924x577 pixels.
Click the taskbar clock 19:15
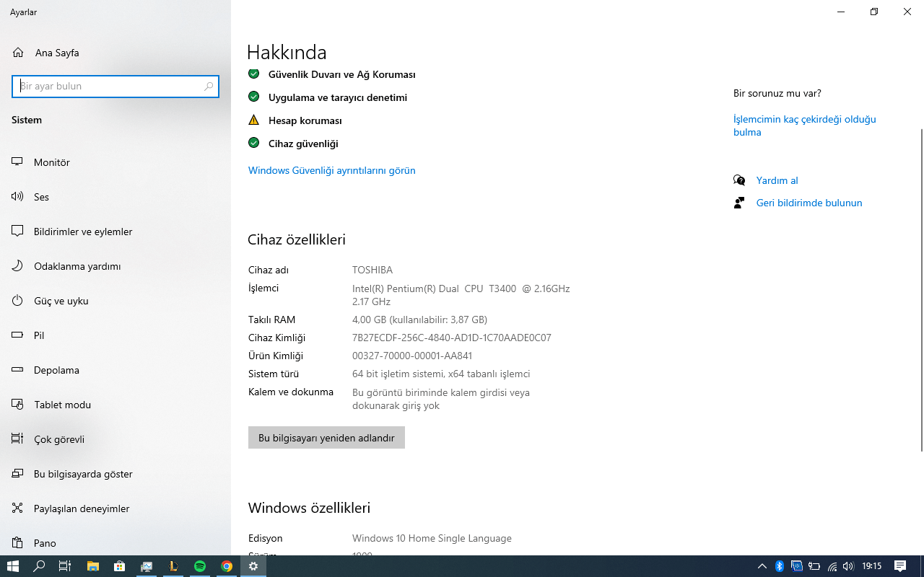tap(872, 566)
